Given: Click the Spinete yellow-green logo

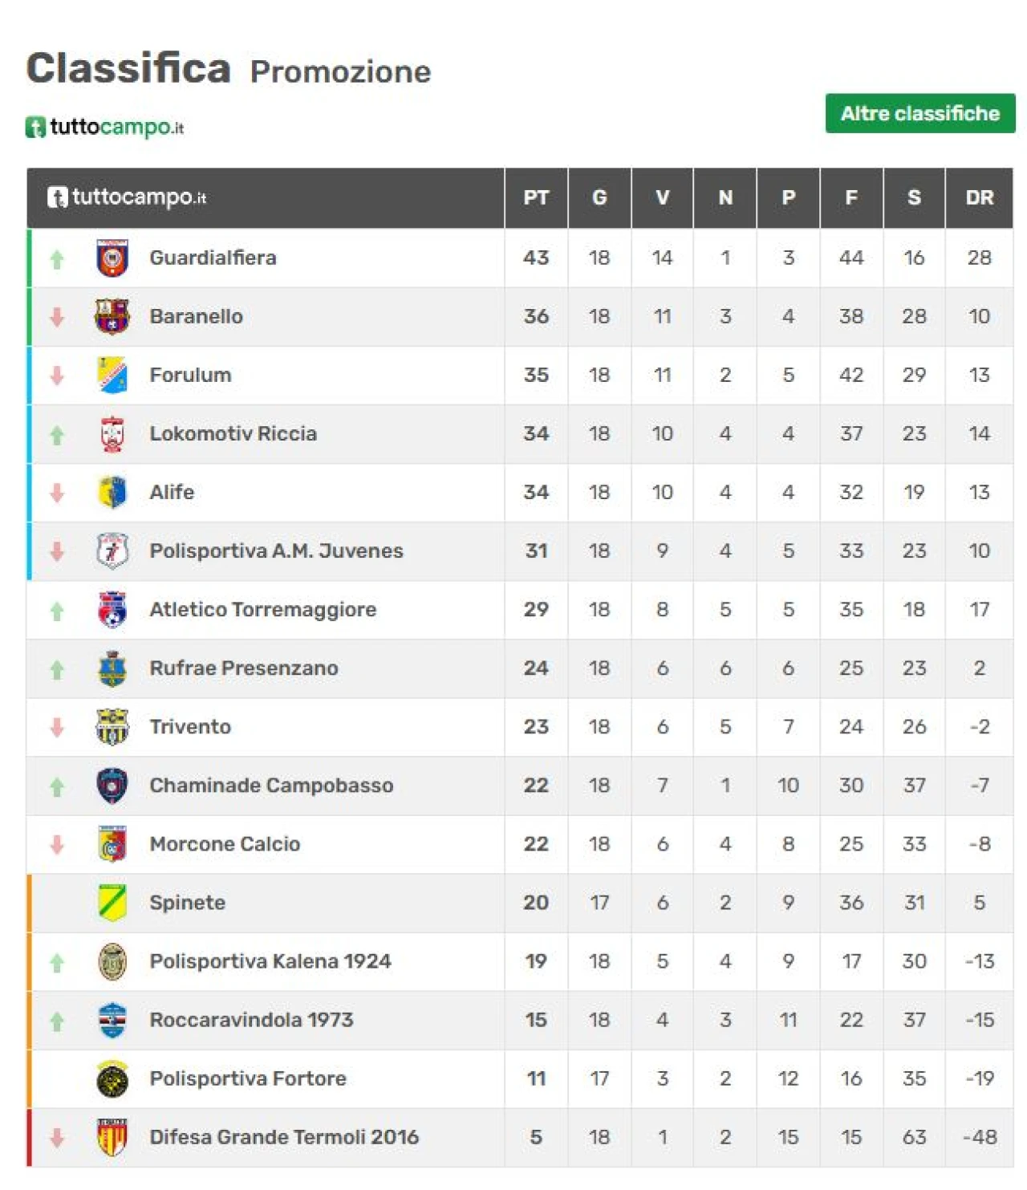Looking at the screenshot, I should pyautogui.click(x=112, y=903).
